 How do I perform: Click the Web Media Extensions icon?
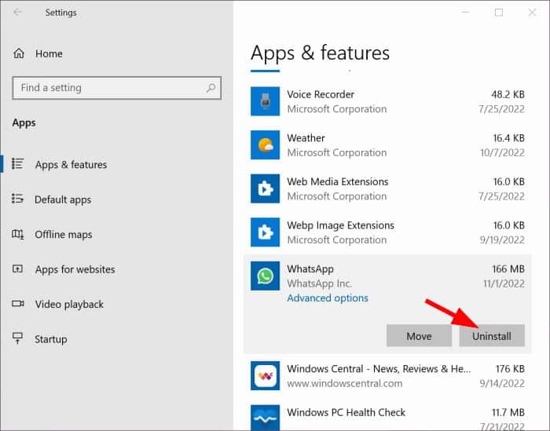[x=266, y=188]
